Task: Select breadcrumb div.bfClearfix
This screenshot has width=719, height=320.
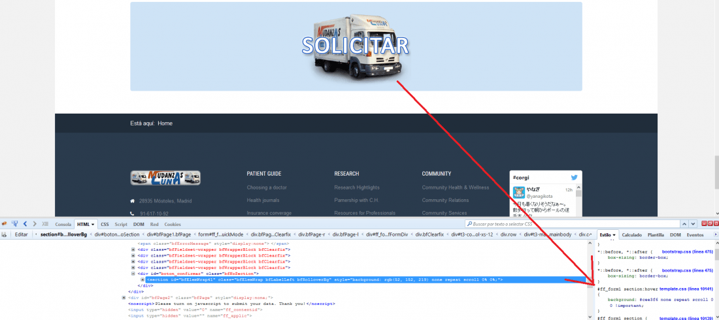Action: (429, 234)
